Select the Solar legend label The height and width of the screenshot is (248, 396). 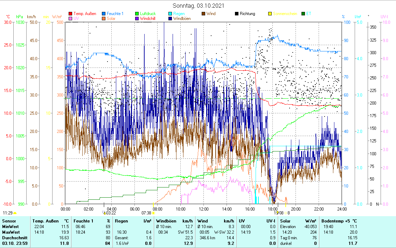tap(111, 19)
